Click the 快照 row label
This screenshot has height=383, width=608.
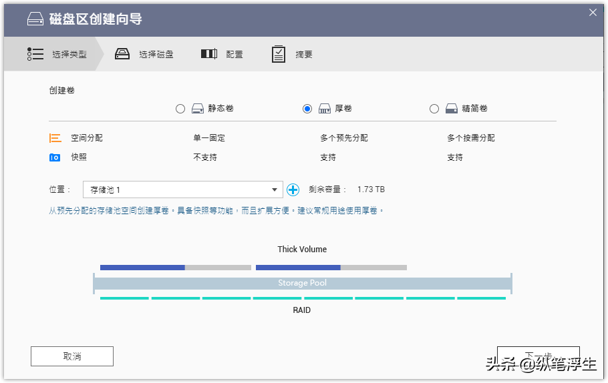[x=79, y=157]
